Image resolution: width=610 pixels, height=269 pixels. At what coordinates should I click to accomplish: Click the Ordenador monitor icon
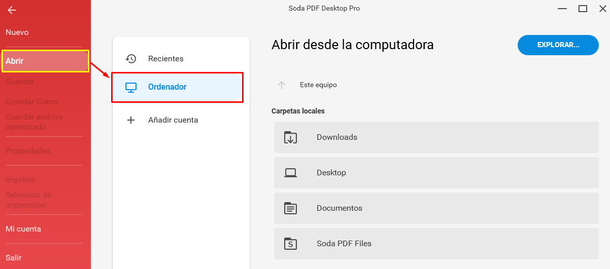point(131,87)
